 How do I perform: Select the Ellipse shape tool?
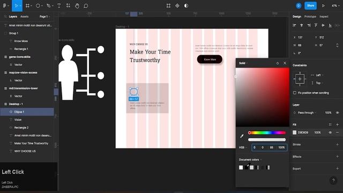pyautogui.click(x=38, y=6)
